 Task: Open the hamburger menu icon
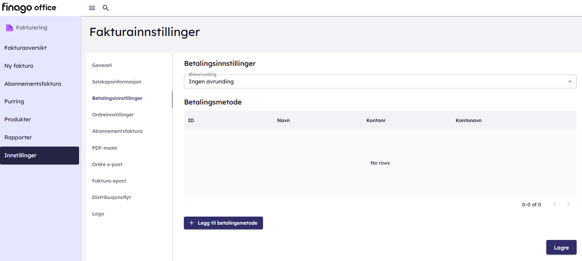click(92, 8)
